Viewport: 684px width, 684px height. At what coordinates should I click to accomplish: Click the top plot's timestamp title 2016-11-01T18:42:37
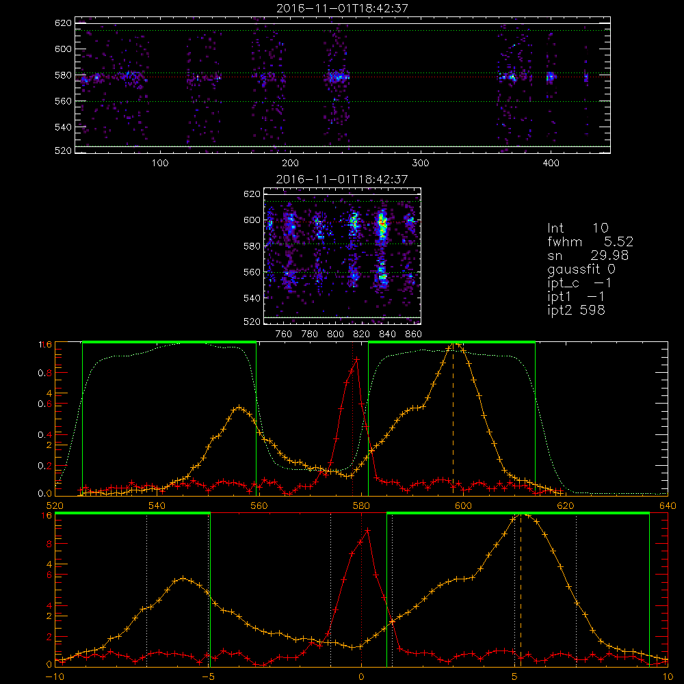pos(343,8)
